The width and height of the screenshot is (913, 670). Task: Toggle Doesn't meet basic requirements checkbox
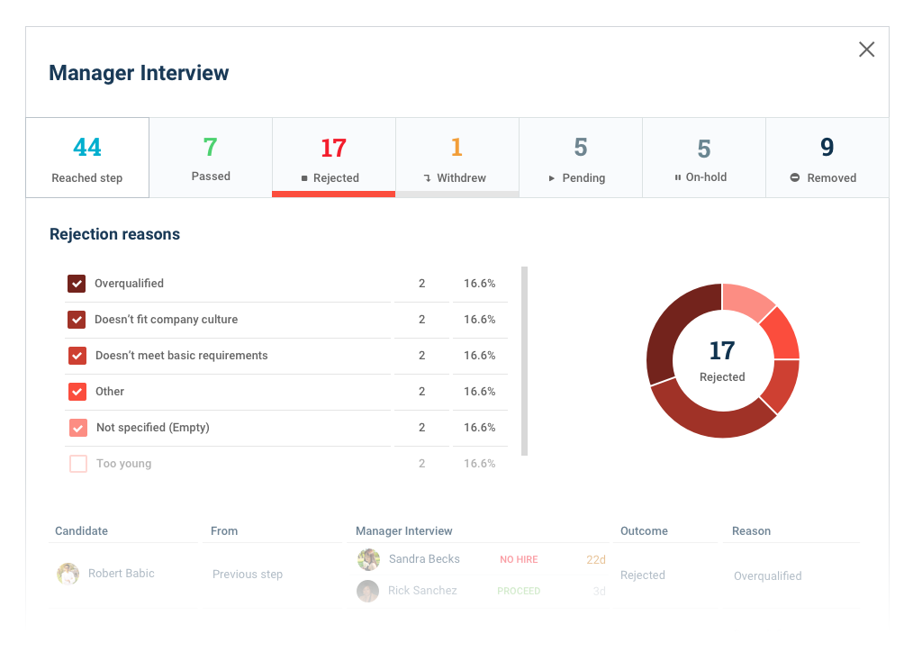coord(77,356)
